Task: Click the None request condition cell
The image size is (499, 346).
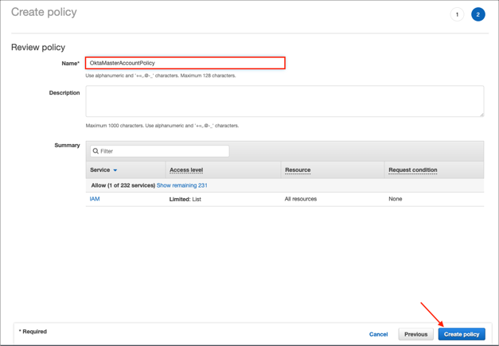Action: pos(396,199)
